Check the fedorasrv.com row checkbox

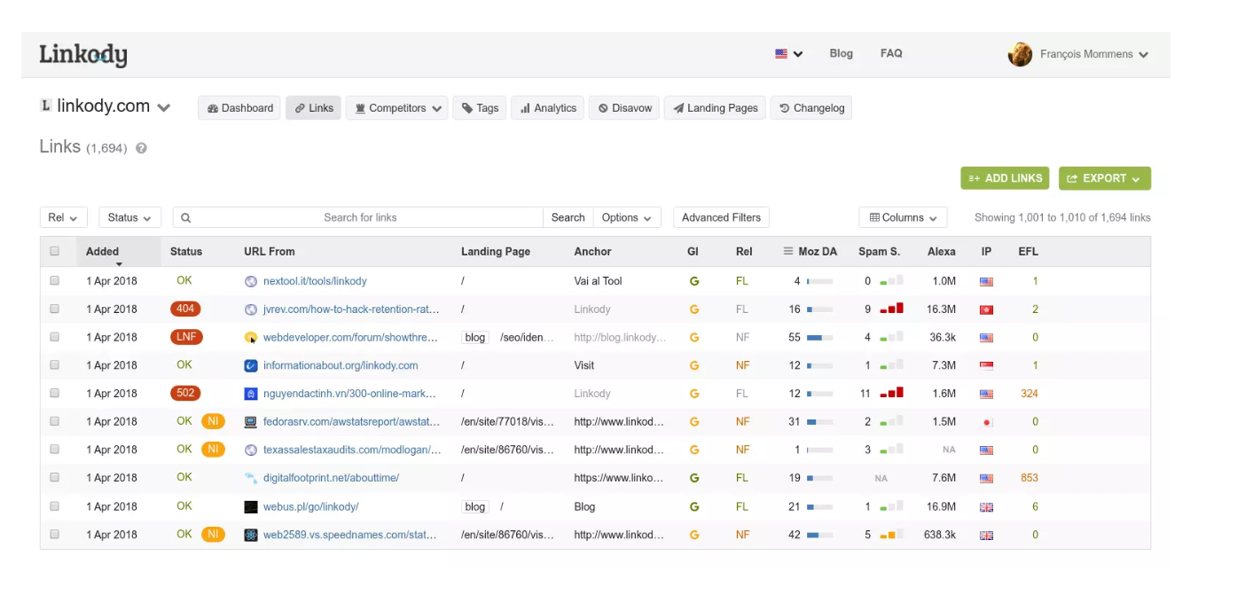coord(55,422)
